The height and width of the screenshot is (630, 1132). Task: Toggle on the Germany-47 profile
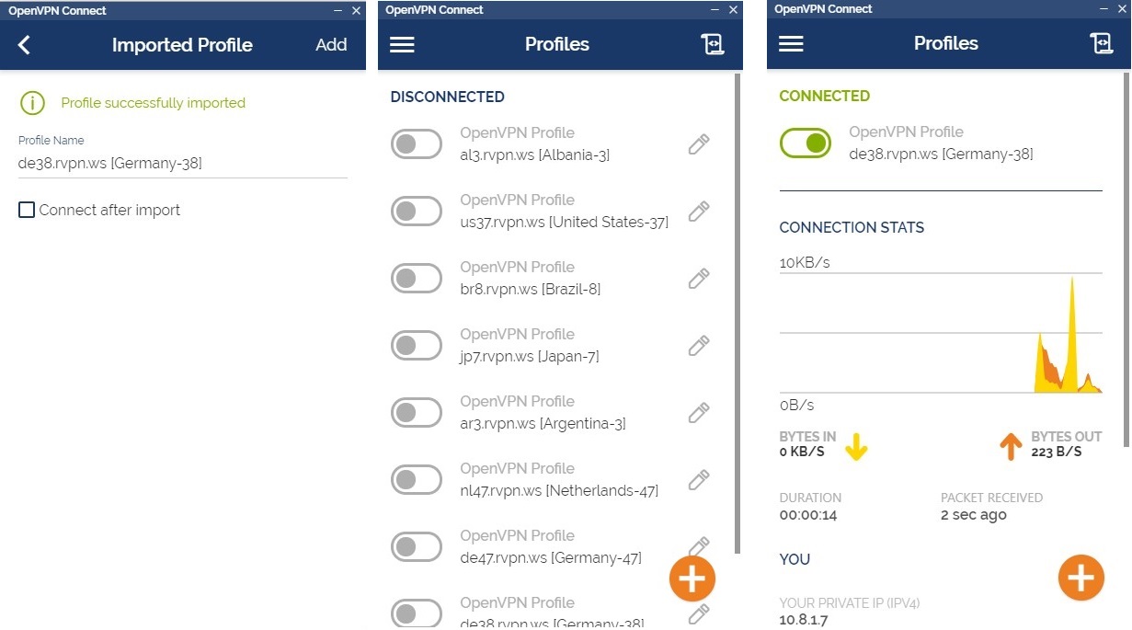[x=417, y=547]
